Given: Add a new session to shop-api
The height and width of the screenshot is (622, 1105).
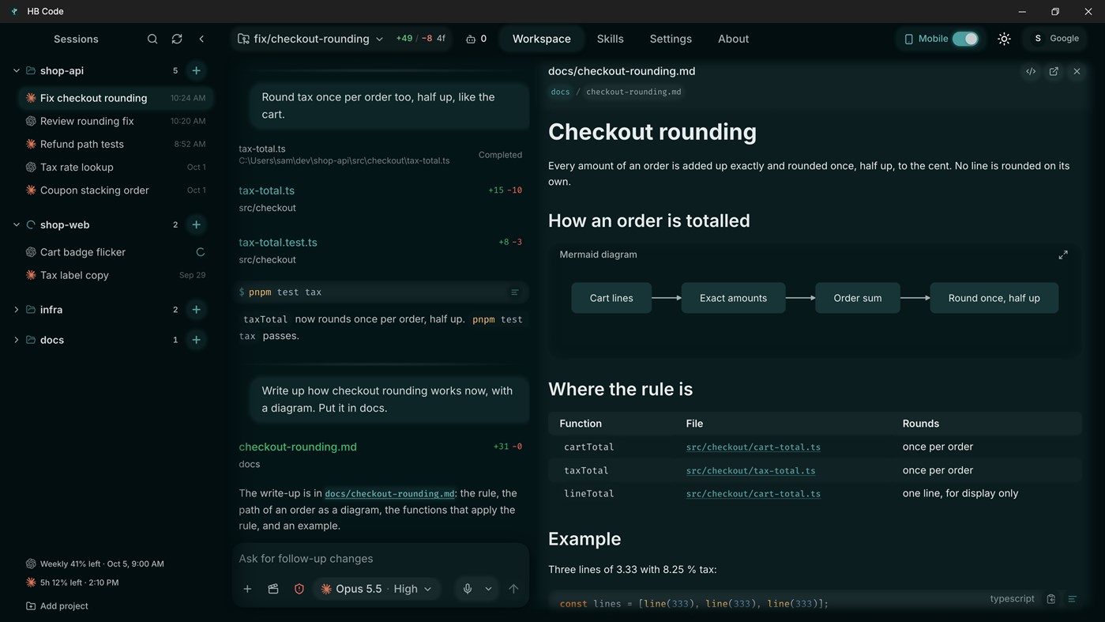Looking at the screenshot, I should pyautogui.click(x=196, y=70).
